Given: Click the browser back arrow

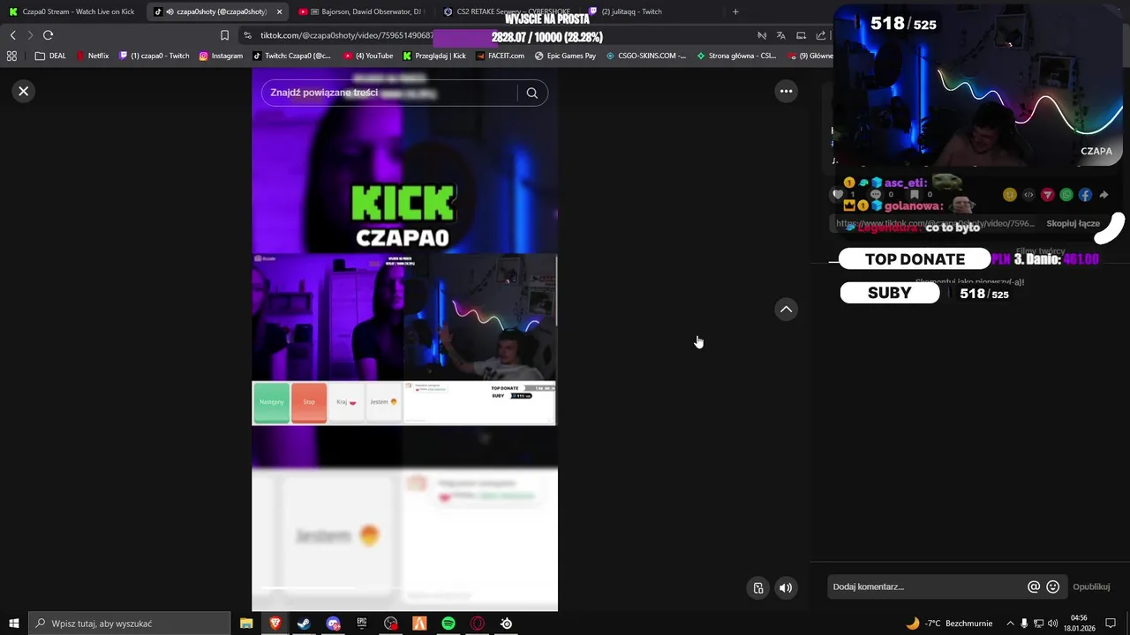Looking at the screenshot, I should (12, 35).
